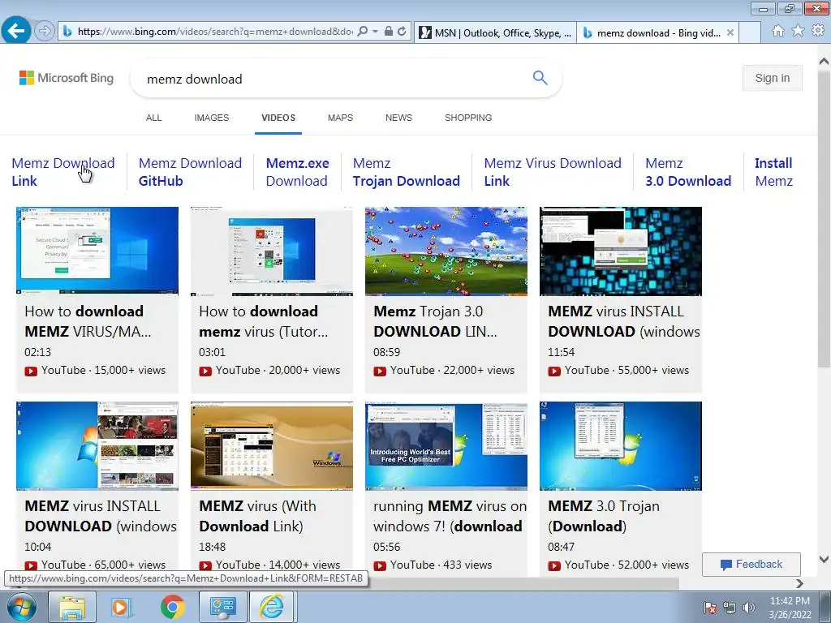Click the Memz Virus Download Link suggestion
The width and height of the screenshot is (831, 623).
click(553, 172)
